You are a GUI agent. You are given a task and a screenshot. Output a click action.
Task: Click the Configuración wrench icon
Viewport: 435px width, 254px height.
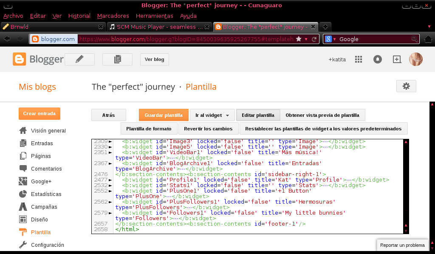[x=23, y=245]
